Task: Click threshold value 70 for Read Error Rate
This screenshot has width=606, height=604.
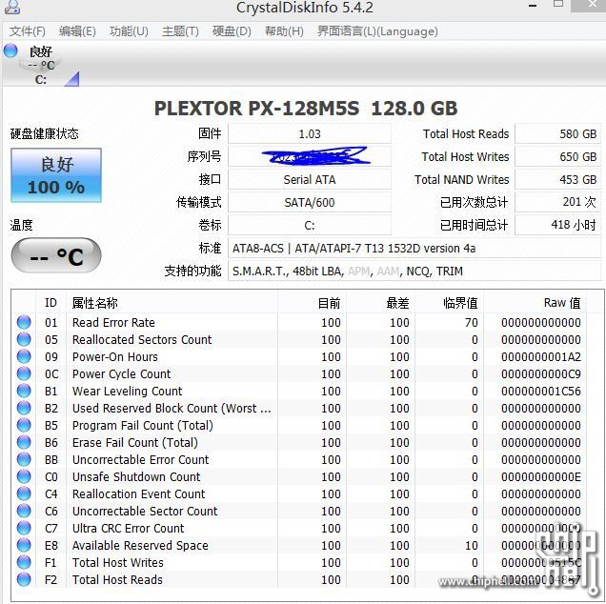Action: [471, 322]
